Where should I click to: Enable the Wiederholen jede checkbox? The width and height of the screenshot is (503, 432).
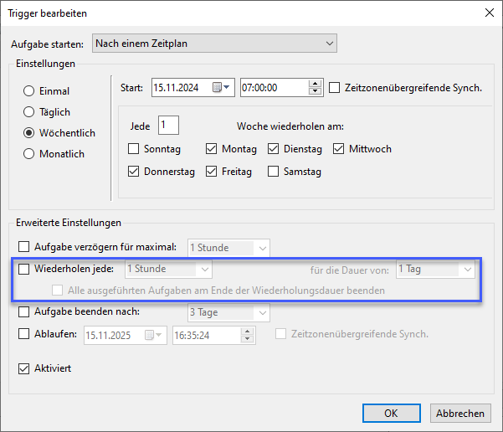pos(23,269)
